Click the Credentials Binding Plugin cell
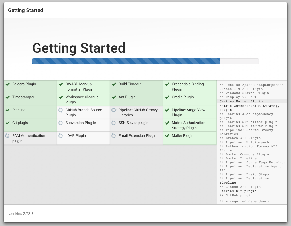291x226 pixels. pos(190,87)
